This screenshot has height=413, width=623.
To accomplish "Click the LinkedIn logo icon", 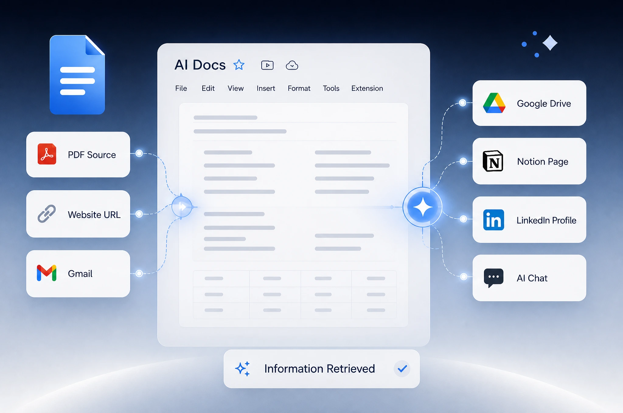I will pyautogui.click(x=493, y=220).
